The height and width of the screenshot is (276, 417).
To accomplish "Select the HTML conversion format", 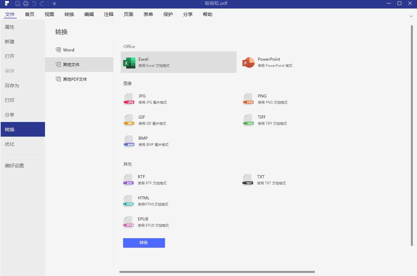I will [x=144, y=201].
